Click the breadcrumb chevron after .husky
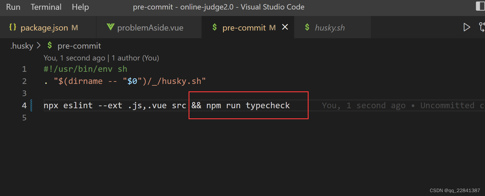The width and height of the screenshot is (485, 196). (x=39, y=46)
